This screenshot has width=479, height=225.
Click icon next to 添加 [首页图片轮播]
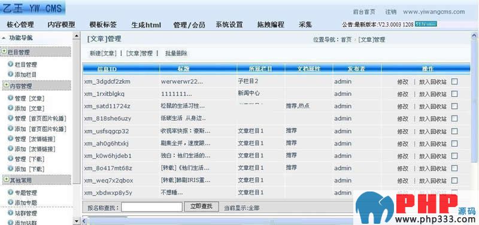tap(11, 129)
